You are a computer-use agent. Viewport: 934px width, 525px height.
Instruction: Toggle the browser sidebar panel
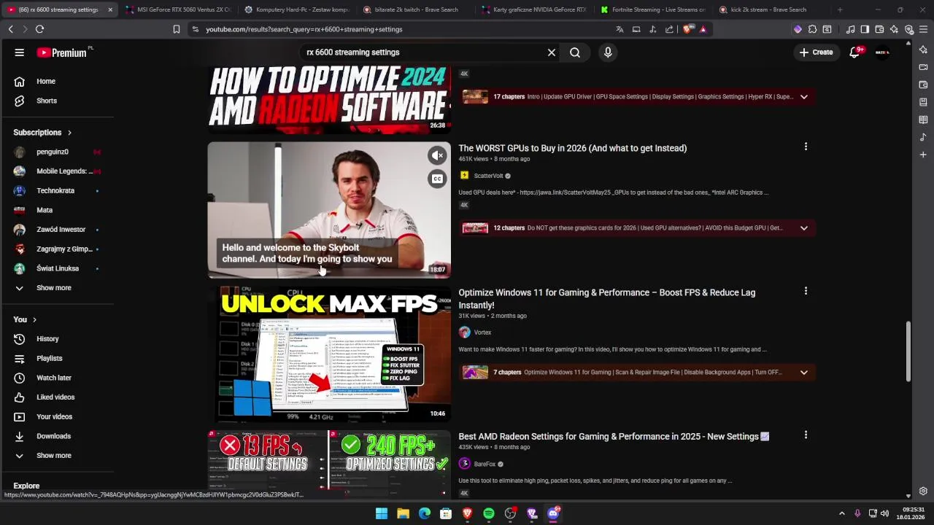(865, 29)
